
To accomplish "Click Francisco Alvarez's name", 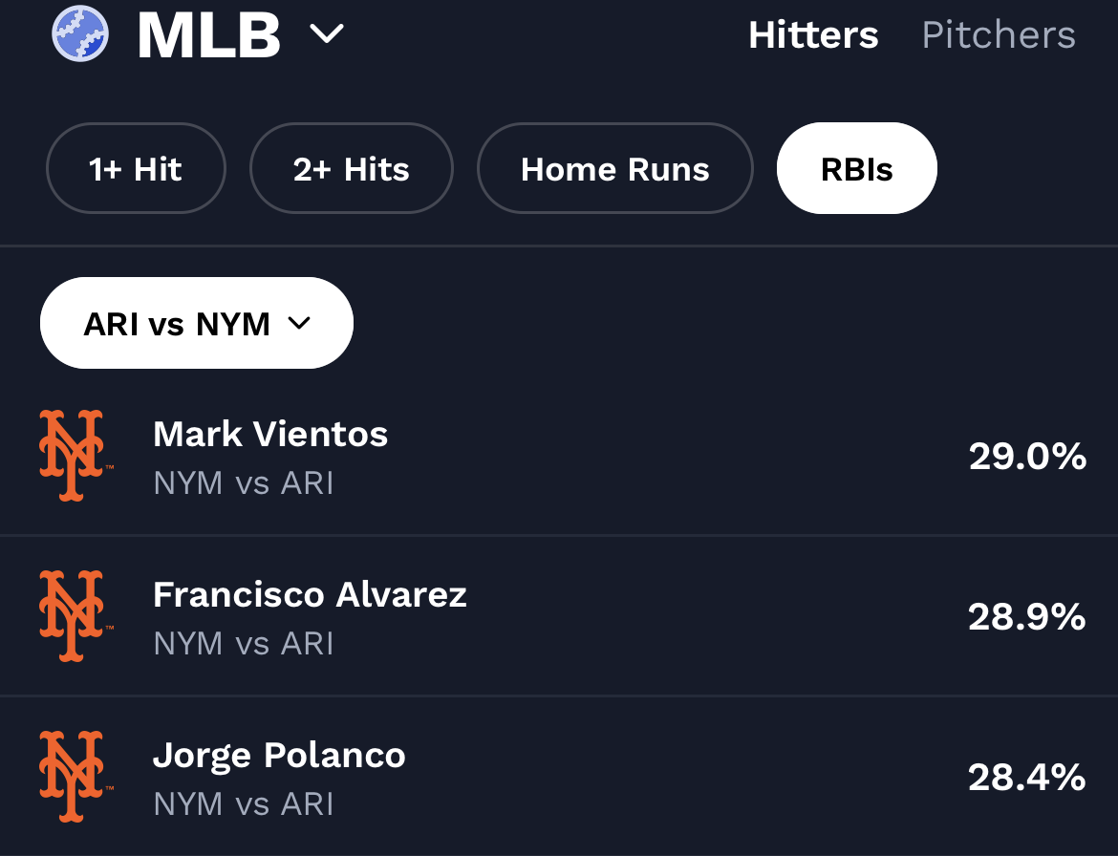I will [310, 594].
